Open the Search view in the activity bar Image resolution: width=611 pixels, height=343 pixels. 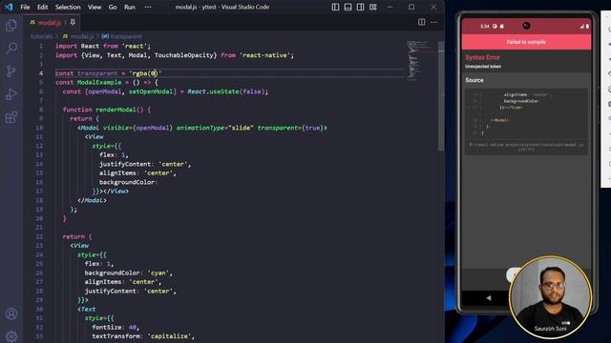point(11,49)
